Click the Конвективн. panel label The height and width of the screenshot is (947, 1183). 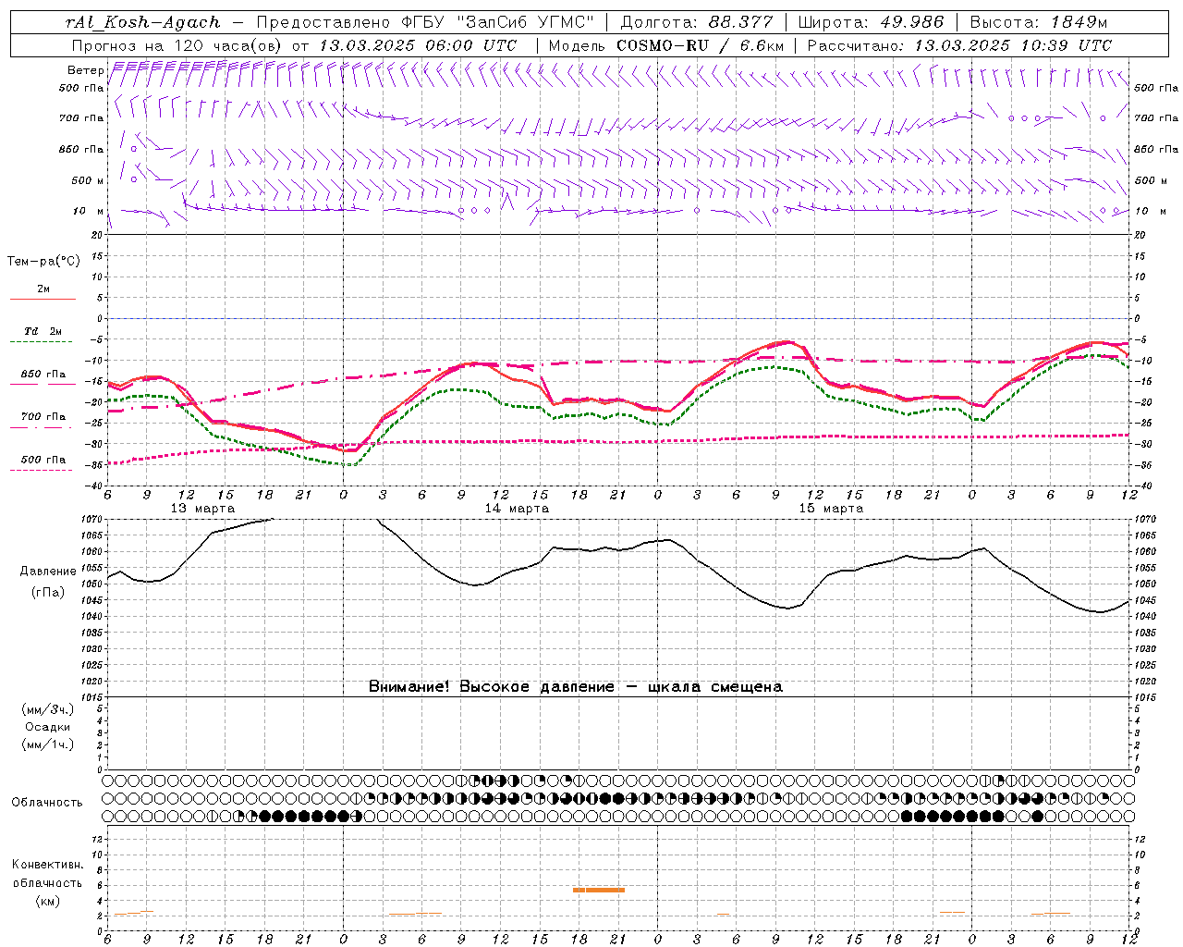(x=47, y=865)
